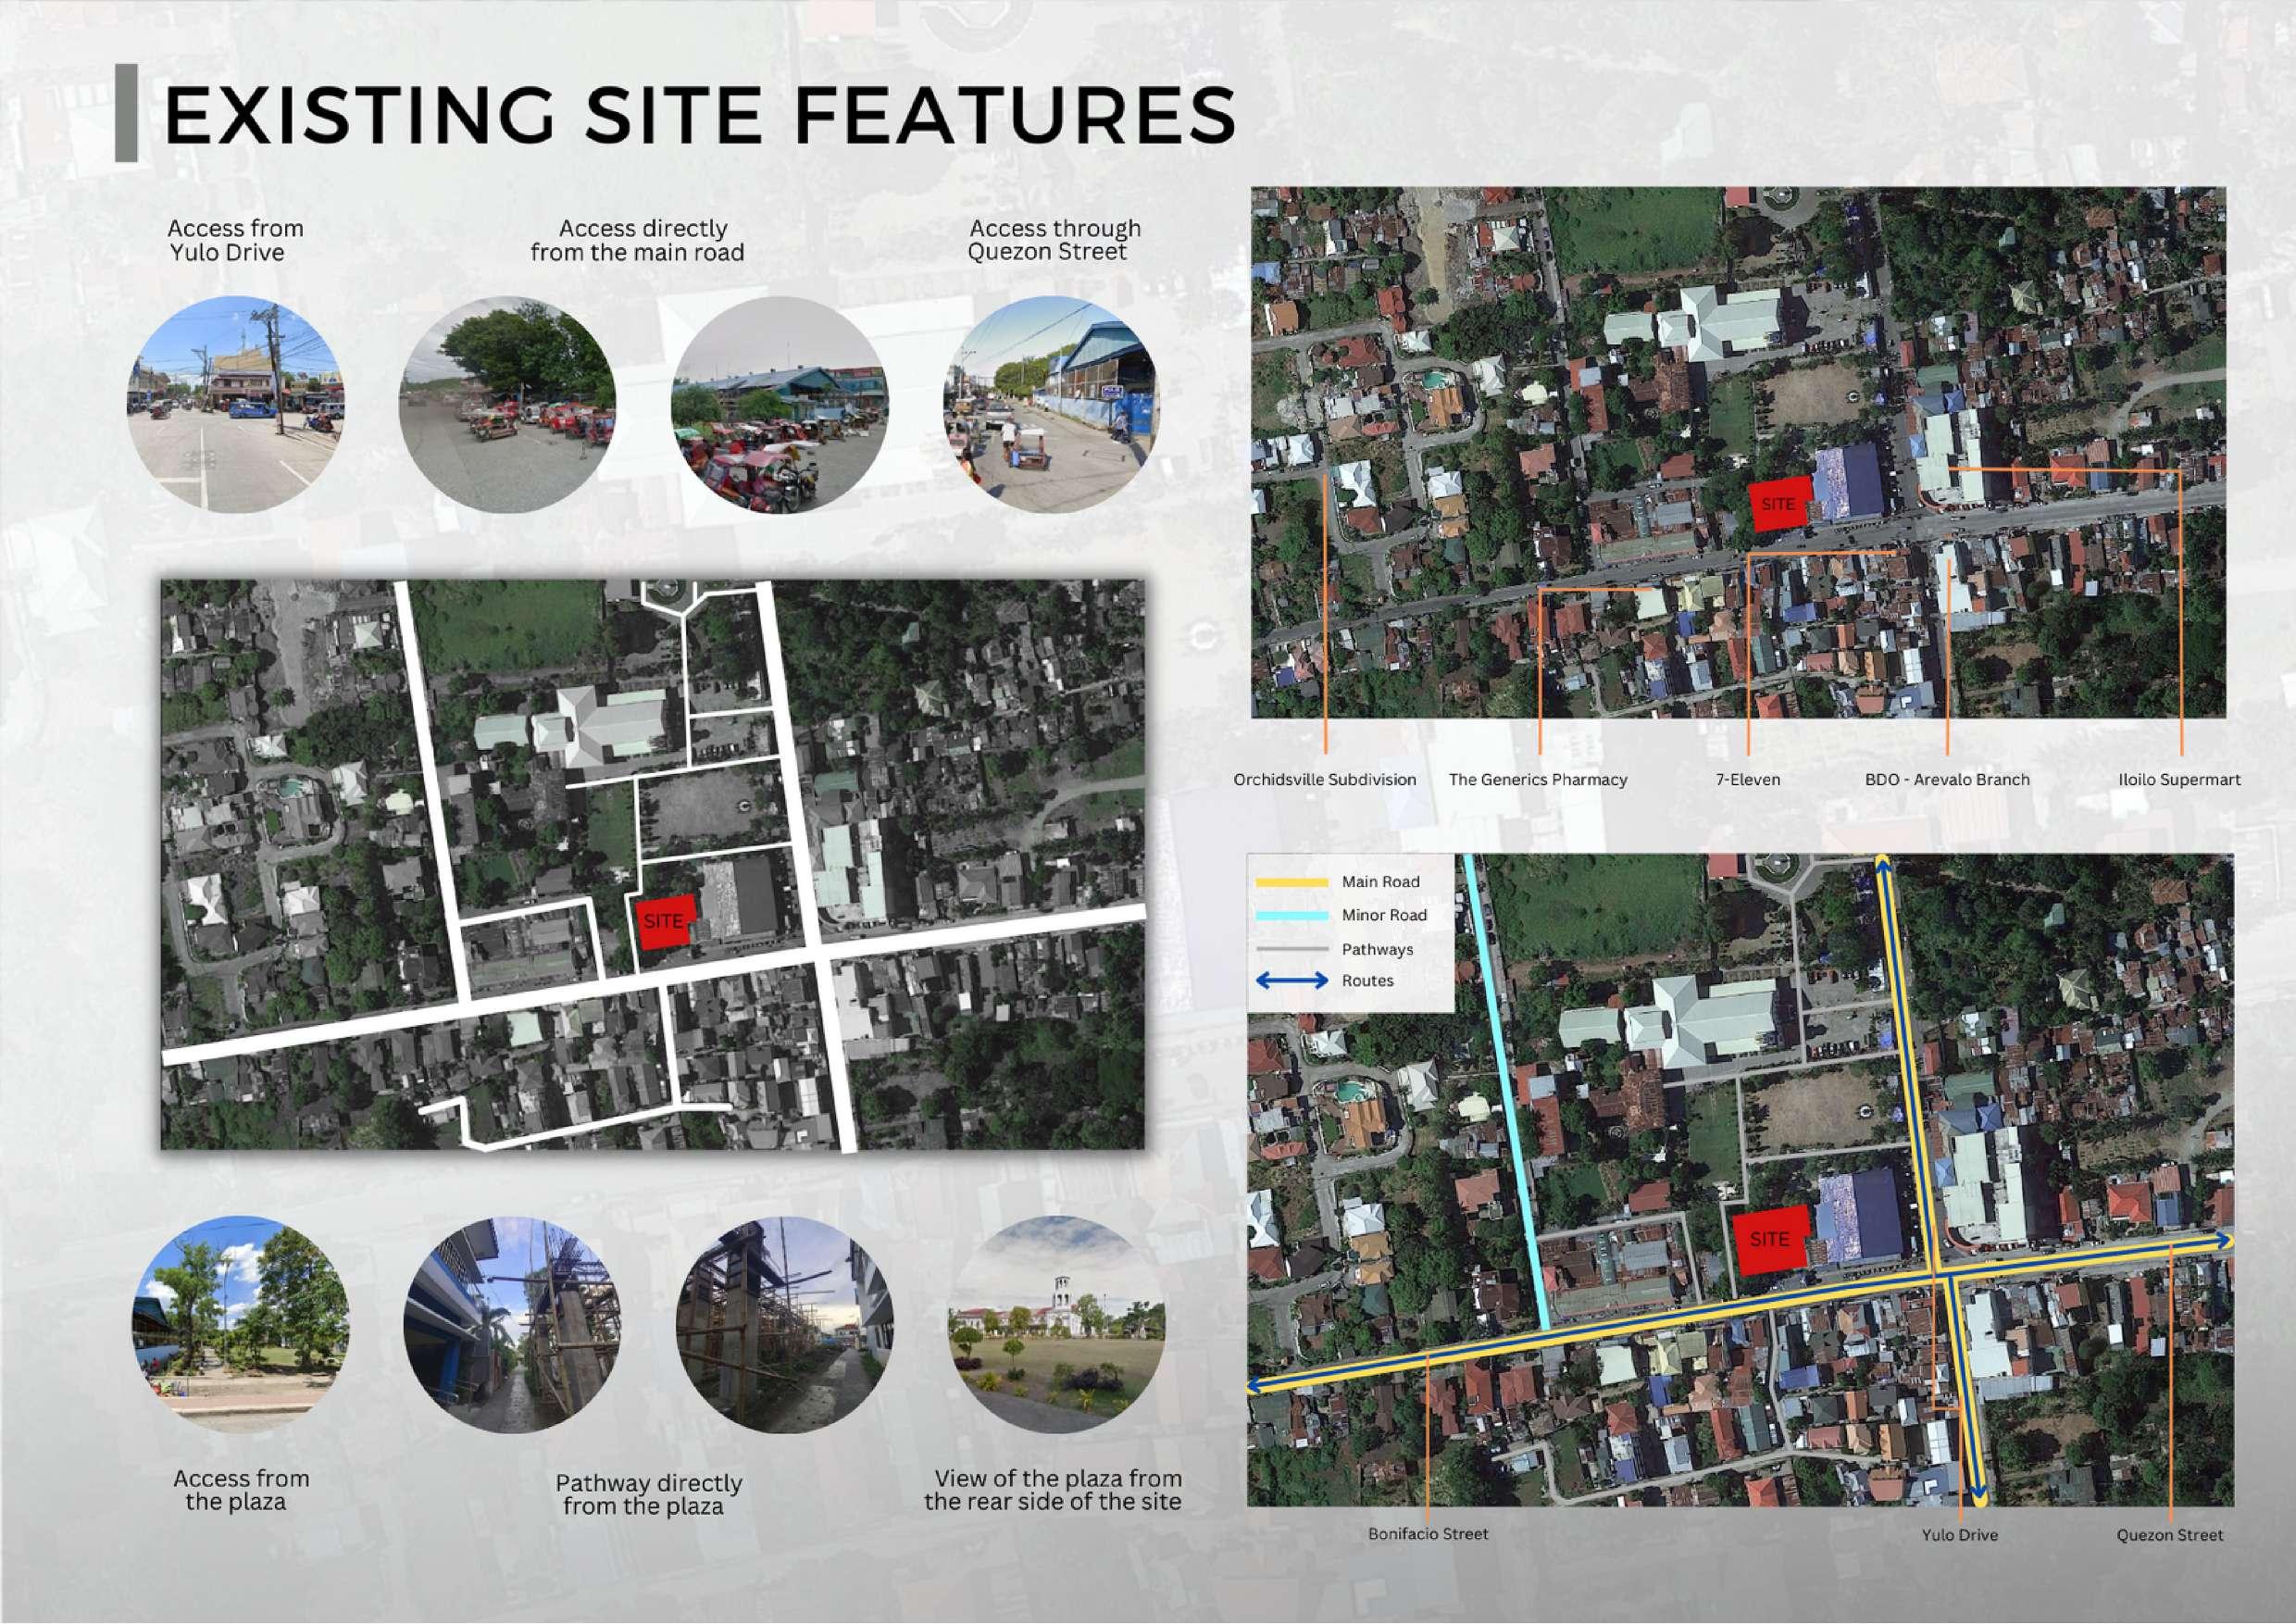Screen dimensions: 2296x1624
Task: Click the Orchidsville Subdivision label
Action: point(1324,780)
